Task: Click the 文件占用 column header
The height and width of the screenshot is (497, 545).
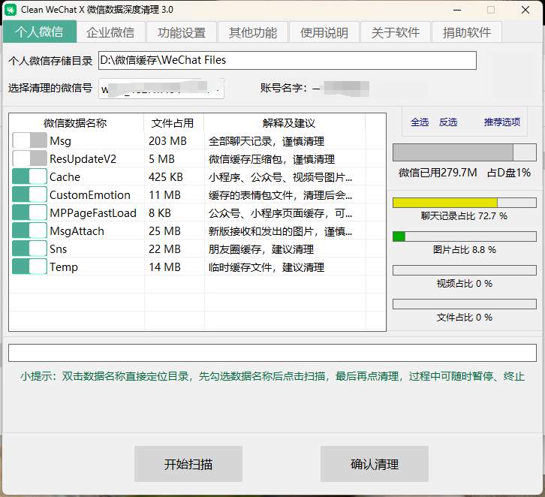Action: coord(173,123)
